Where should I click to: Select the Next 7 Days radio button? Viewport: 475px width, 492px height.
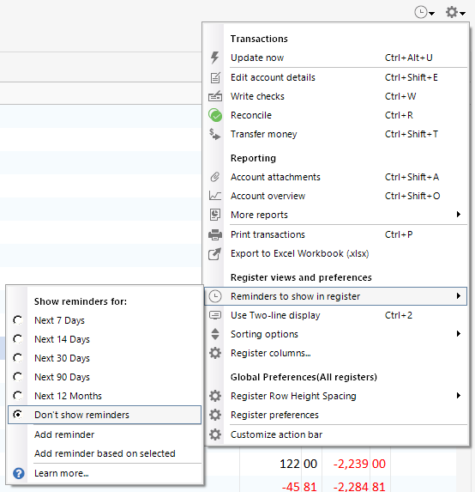tap(18, 320)
